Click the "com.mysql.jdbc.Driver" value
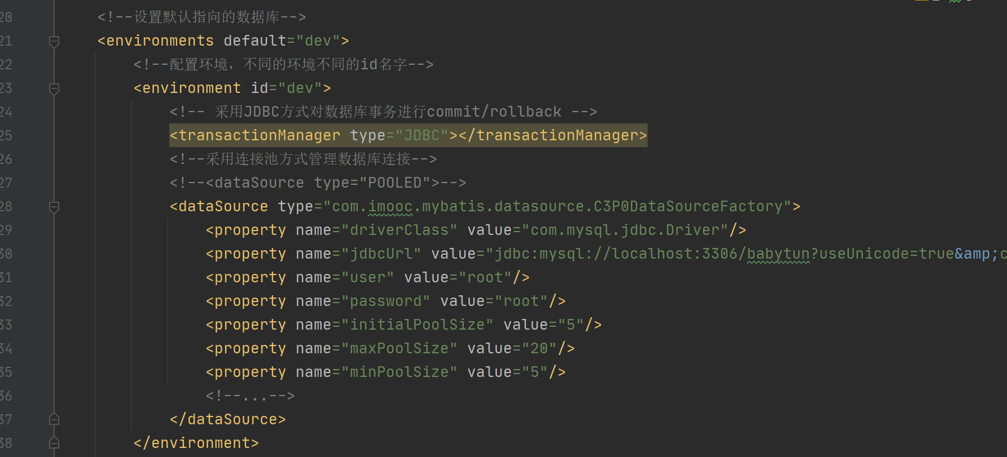The width and height of the screenshot is (1007, 457). [625, 230]
